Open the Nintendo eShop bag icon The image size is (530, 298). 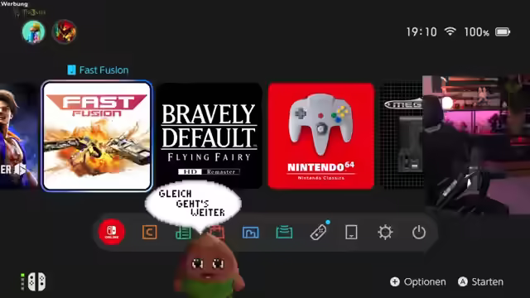click(x=217, y=232)
